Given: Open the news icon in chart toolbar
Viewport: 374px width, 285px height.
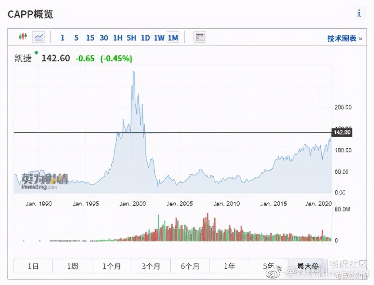Looking at the screenshot, I should coord(200,37).
